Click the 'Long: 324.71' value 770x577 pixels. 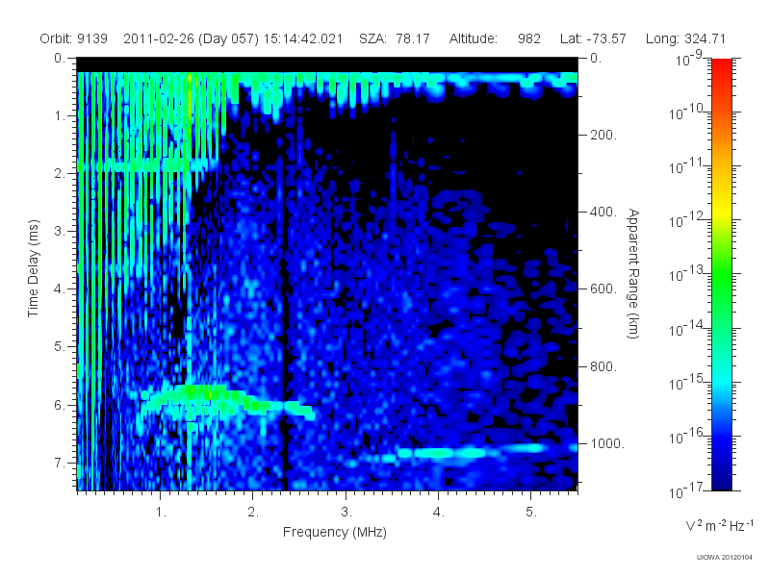pyautogui.click(x=685, y=38)
